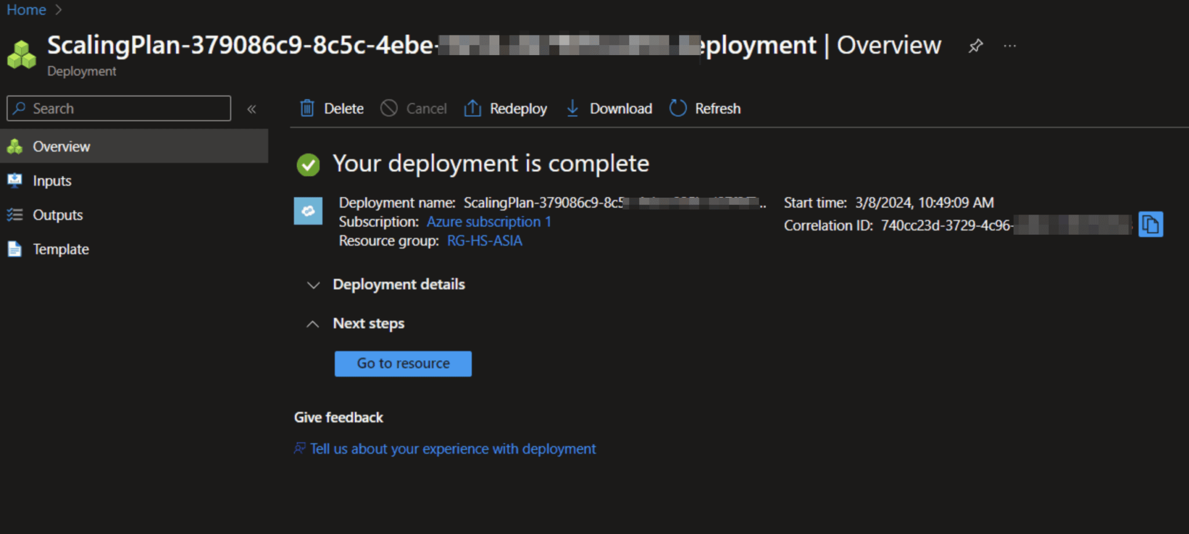
Task: Select the Delete trash icon in the toolbar
Action: 307,108
